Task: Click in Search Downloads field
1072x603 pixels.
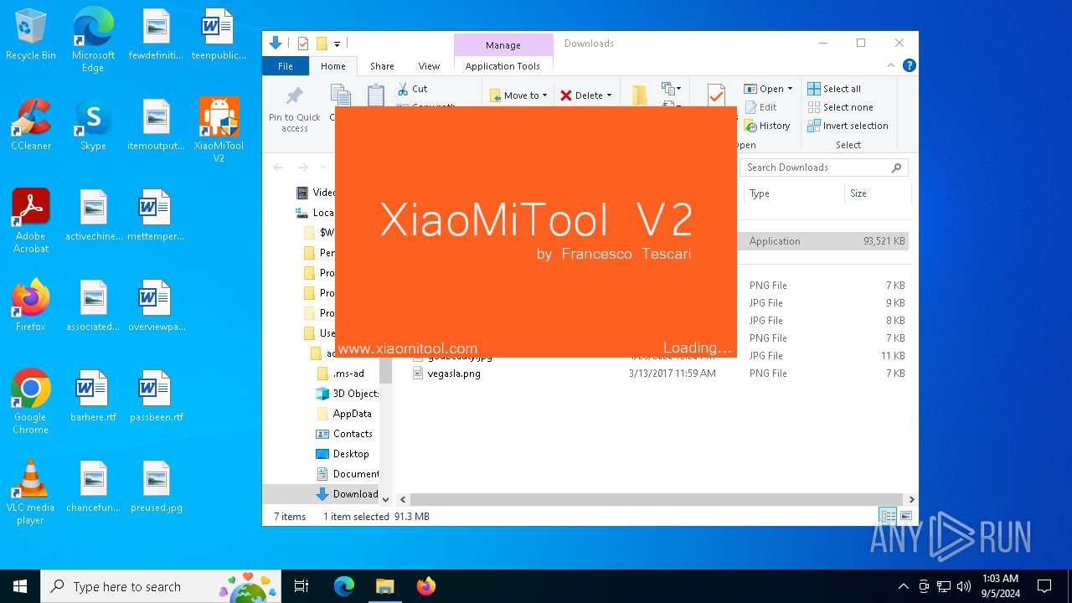Action: (824, 167)
